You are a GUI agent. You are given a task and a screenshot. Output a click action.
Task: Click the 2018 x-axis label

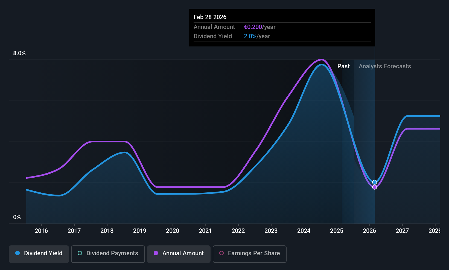[107, 231]
